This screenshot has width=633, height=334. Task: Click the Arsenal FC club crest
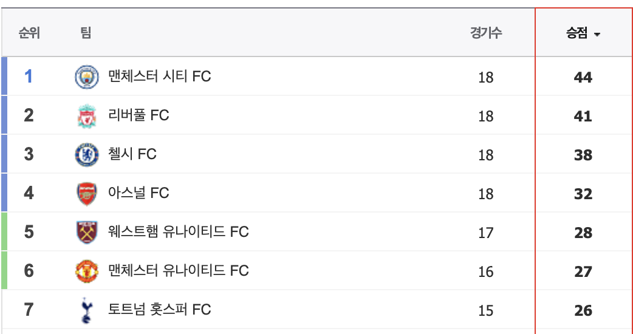pyautogui.click(x=86, y=194)
